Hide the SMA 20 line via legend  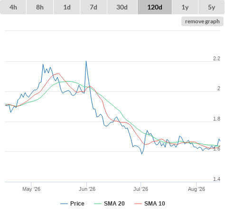(x=109, y=204)
